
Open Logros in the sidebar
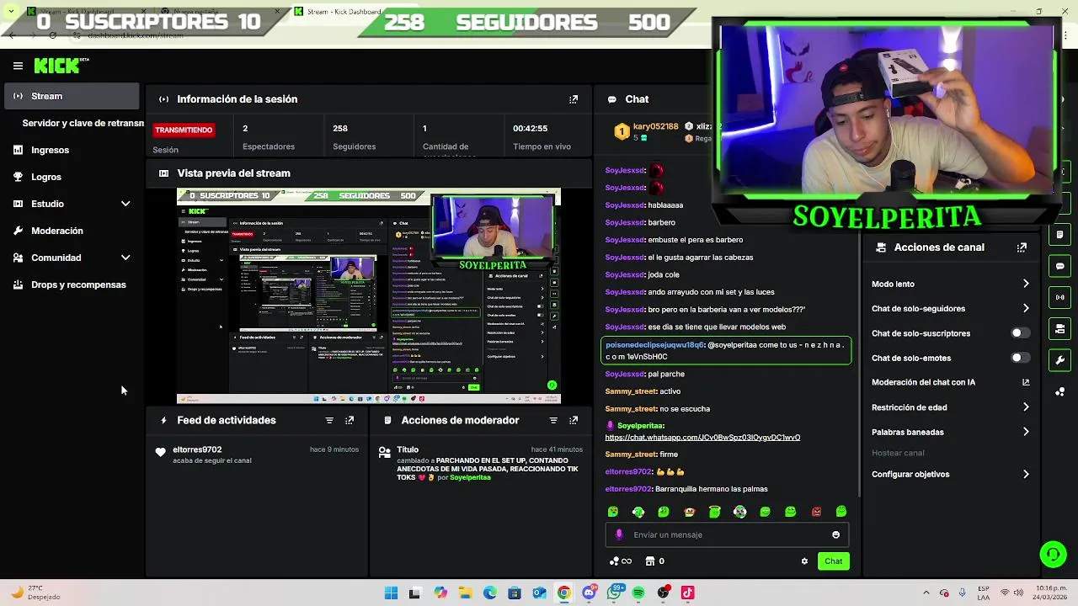pyautogui.click(x=72, y=177)
